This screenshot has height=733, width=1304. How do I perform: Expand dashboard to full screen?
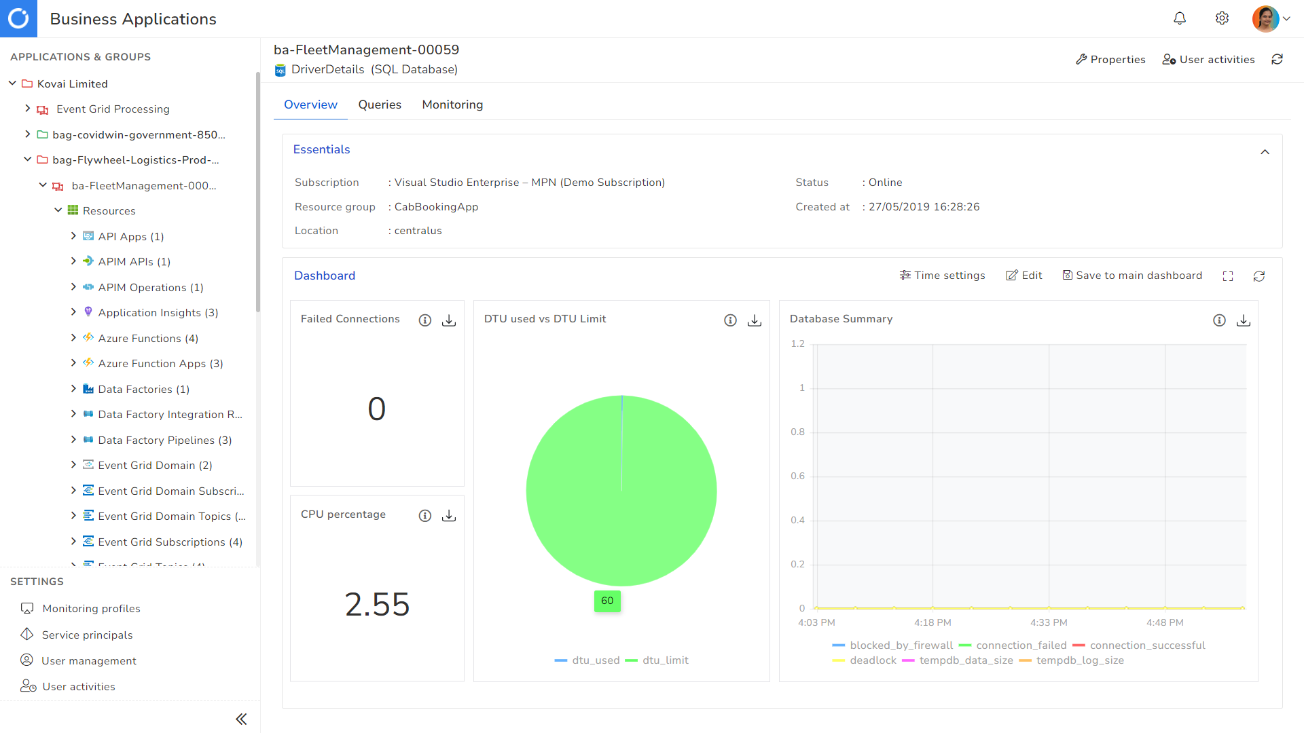click(x=1227, y=276)
